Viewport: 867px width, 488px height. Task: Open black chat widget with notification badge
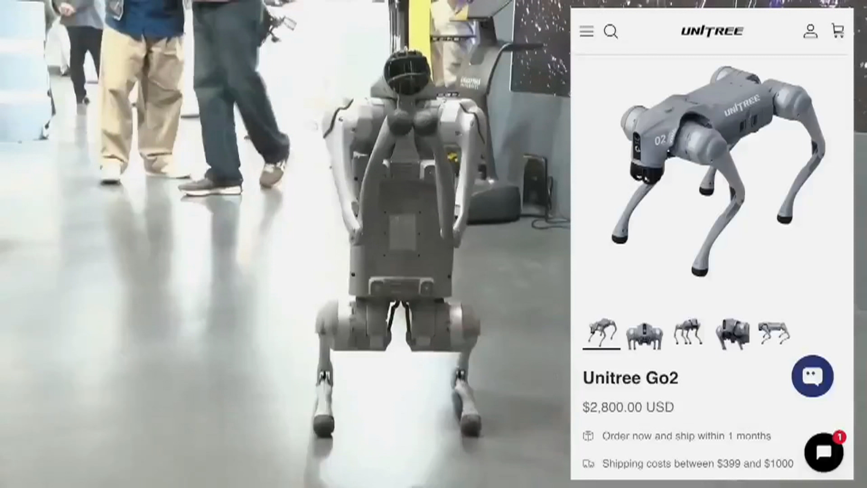click(x=823, y=452)
